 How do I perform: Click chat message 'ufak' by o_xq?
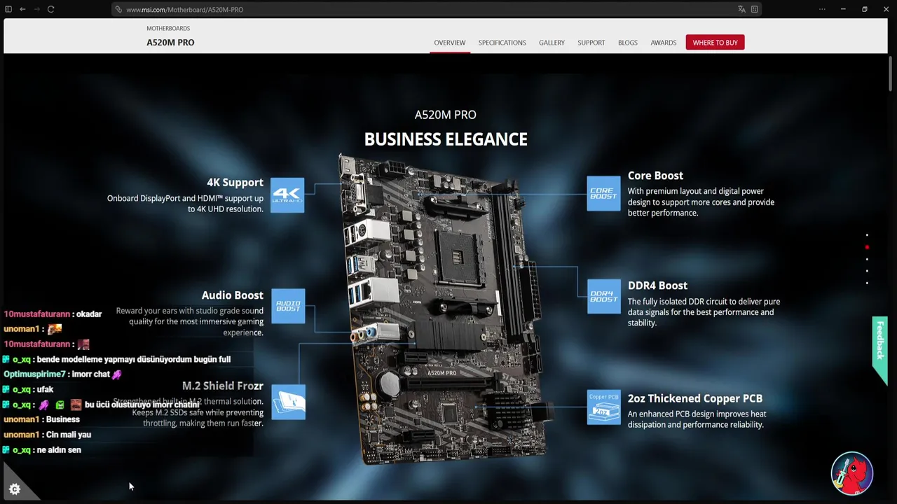point(45,389)
